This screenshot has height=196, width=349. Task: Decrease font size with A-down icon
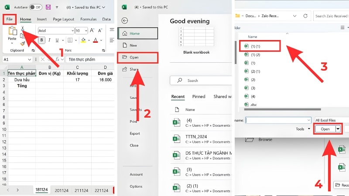point(100,30)
